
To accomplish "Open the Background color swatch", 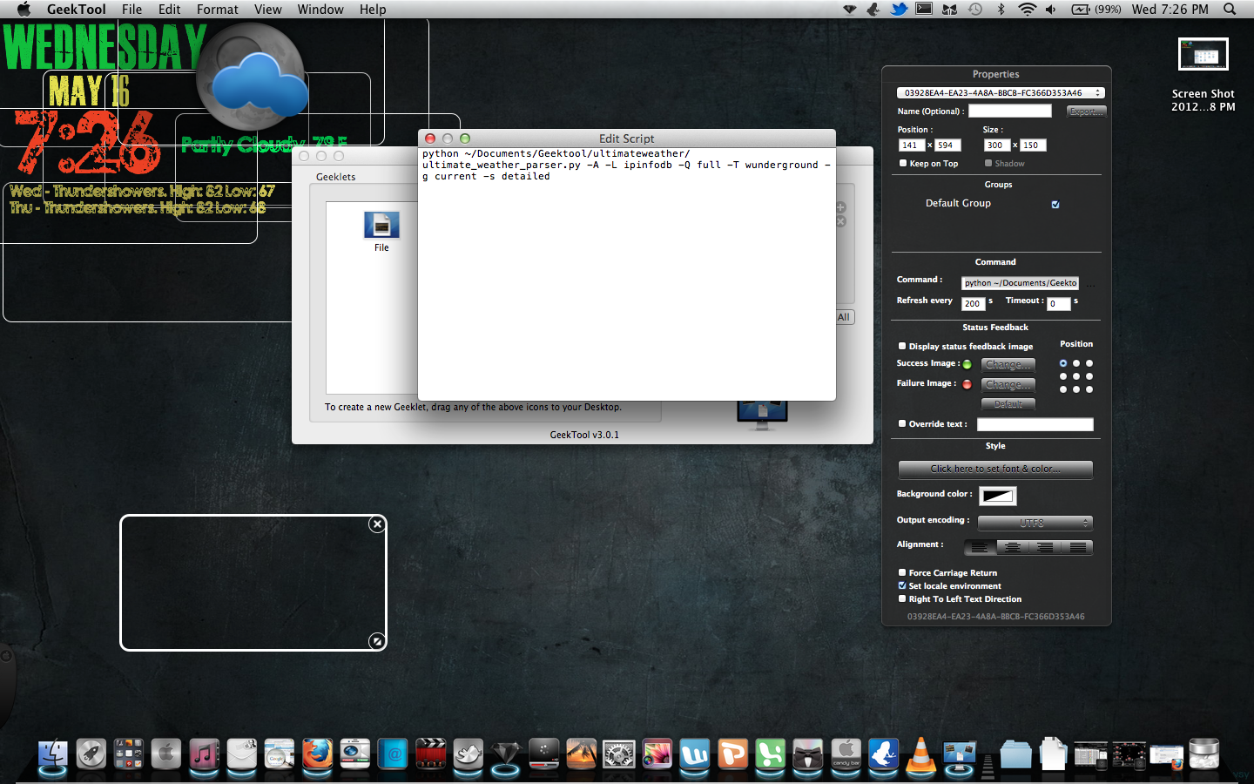I will click(x=998, y=496).
